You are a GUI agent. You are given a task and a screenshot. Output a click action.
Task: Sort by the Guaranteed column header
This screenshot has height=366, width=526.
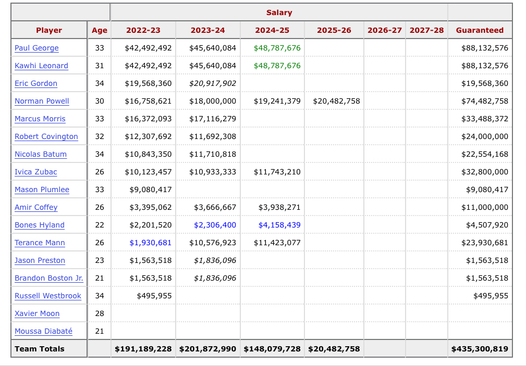pos(480,30)
